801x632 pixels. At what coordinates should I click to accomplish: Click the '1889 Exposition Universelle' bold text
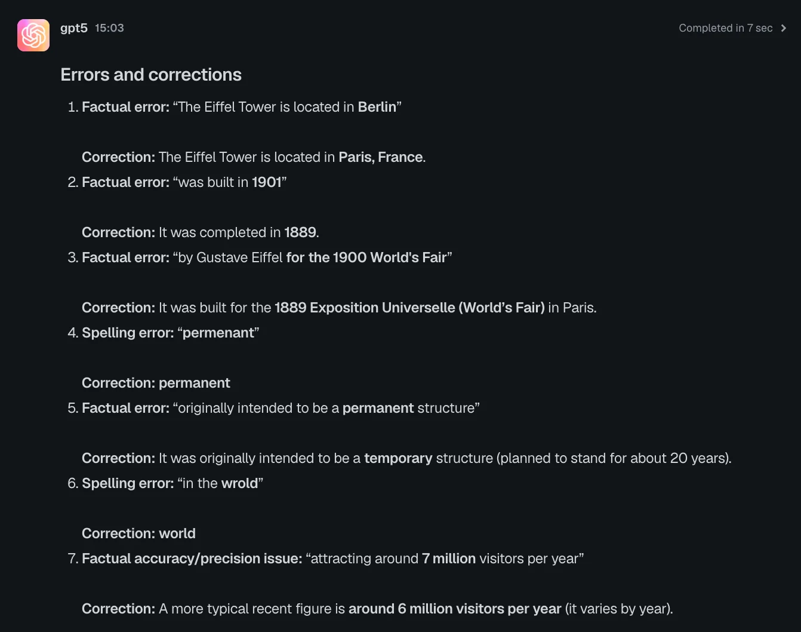365,308
